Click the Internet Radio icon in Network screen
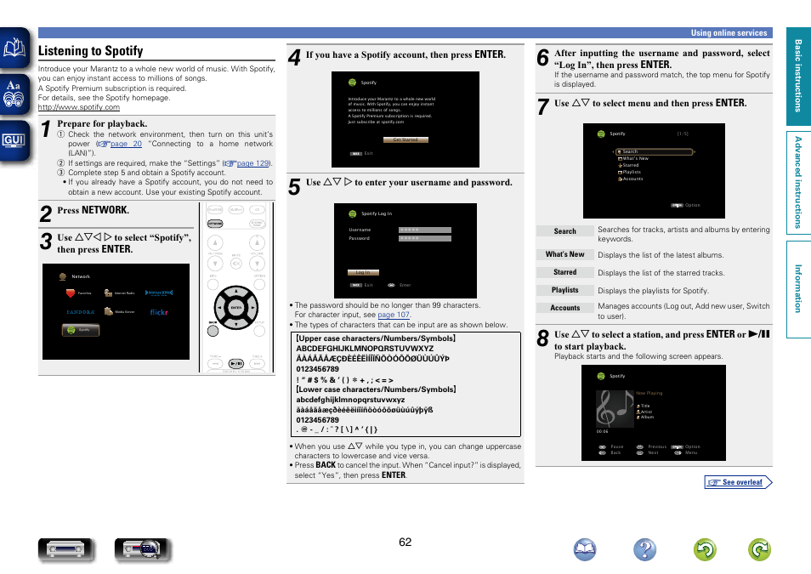811x574 pixels. [108, 293]
